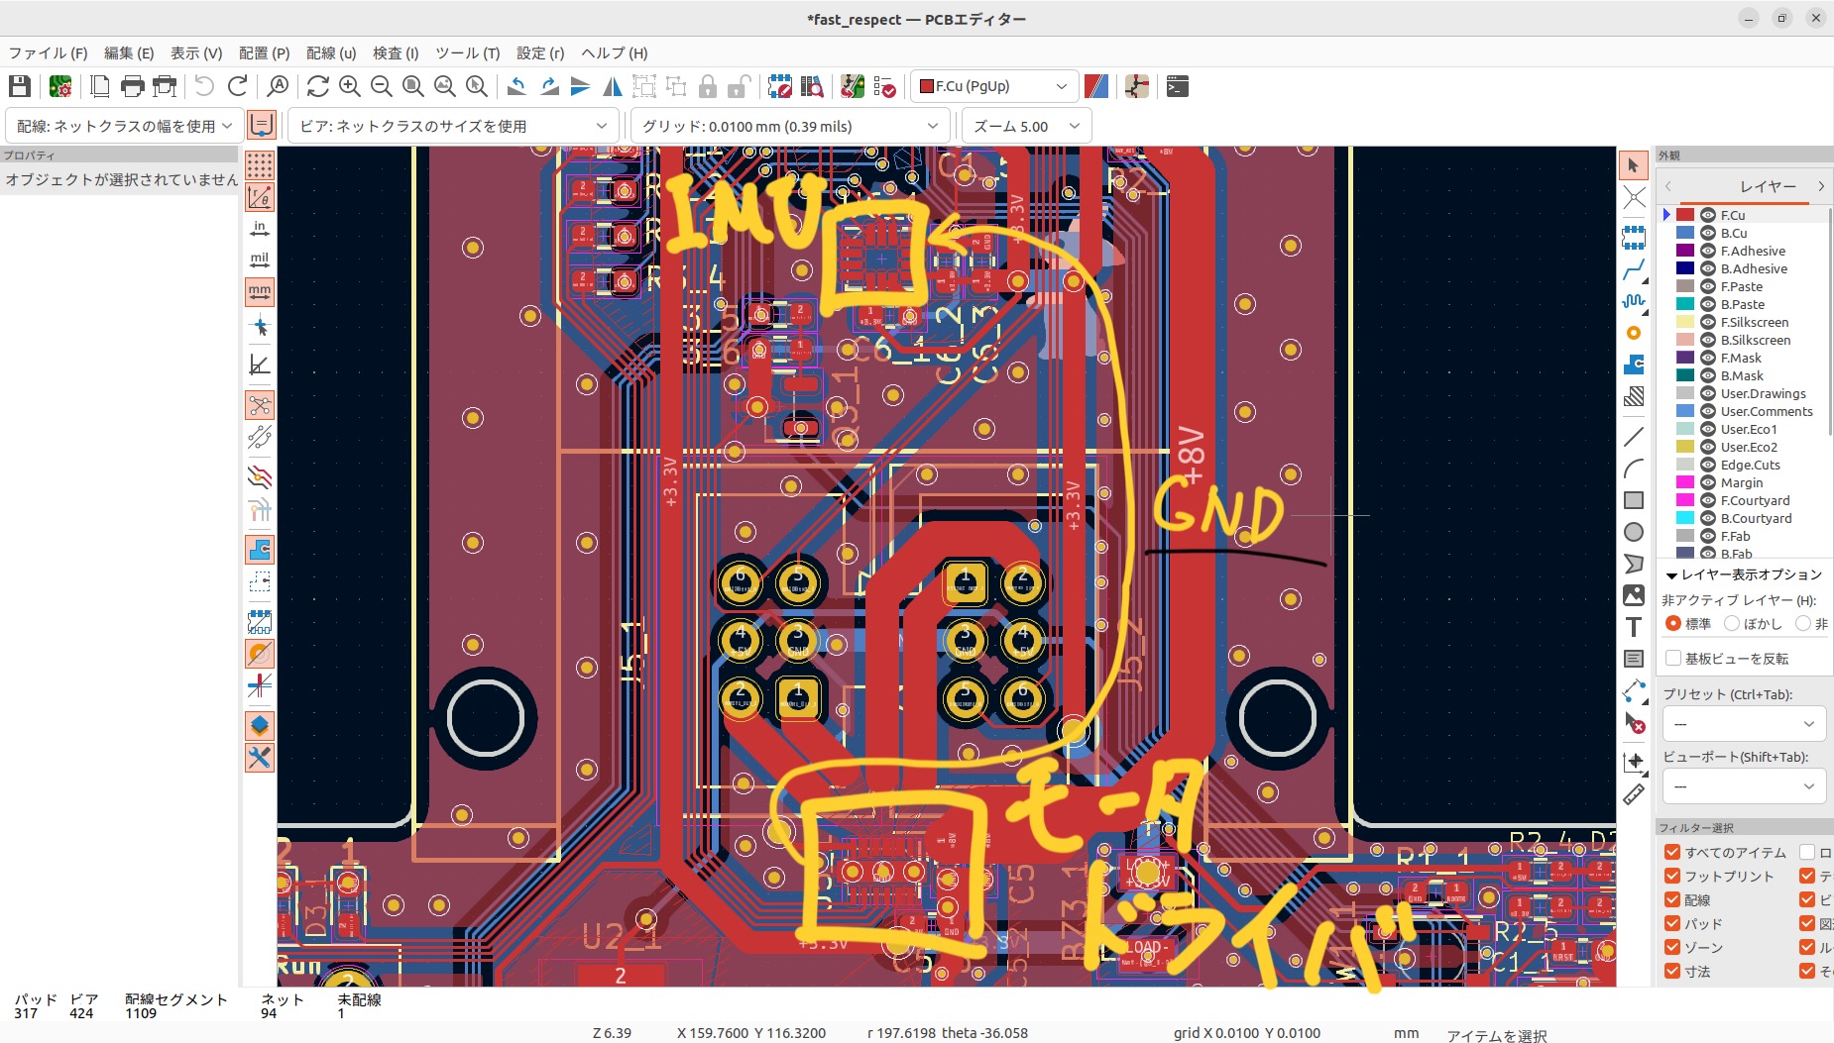The image size is (1834, 1043).
Task: Collapse レイヤー表示オプション section
Action: 1671,575
